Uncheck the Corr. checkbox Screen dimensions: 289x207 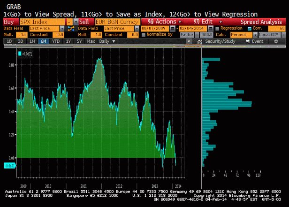point(250,28)
